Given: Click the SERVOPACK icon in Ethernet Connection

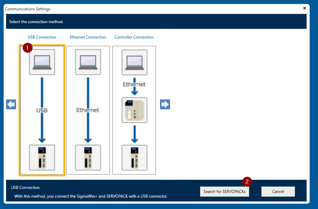Looking at the screenshot, I should 88,157.
